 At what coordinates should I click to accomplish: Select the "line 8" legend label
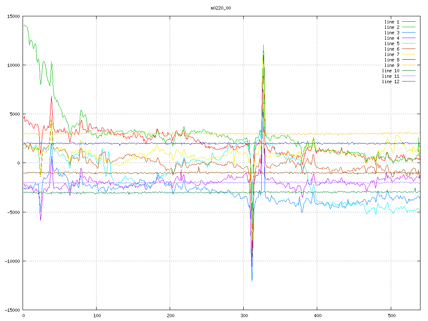tap(392, 60)
